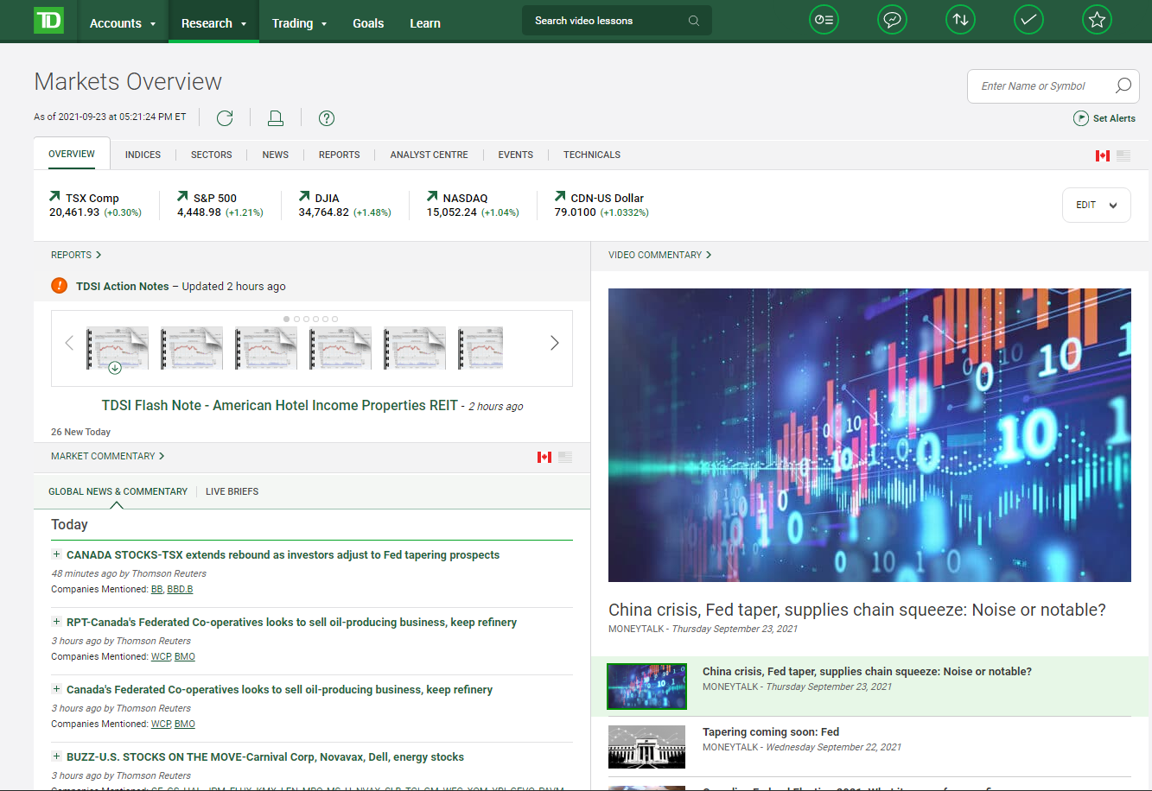
Task: Go to next reports in carousel
Action: pyautogui.click(x=555, y=343)
